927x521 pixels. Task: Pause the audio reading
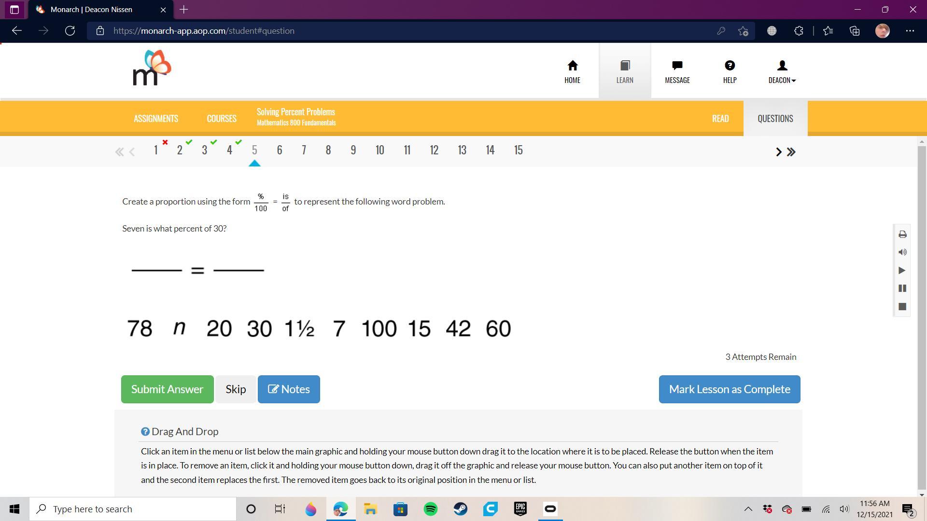pos(902,288)
